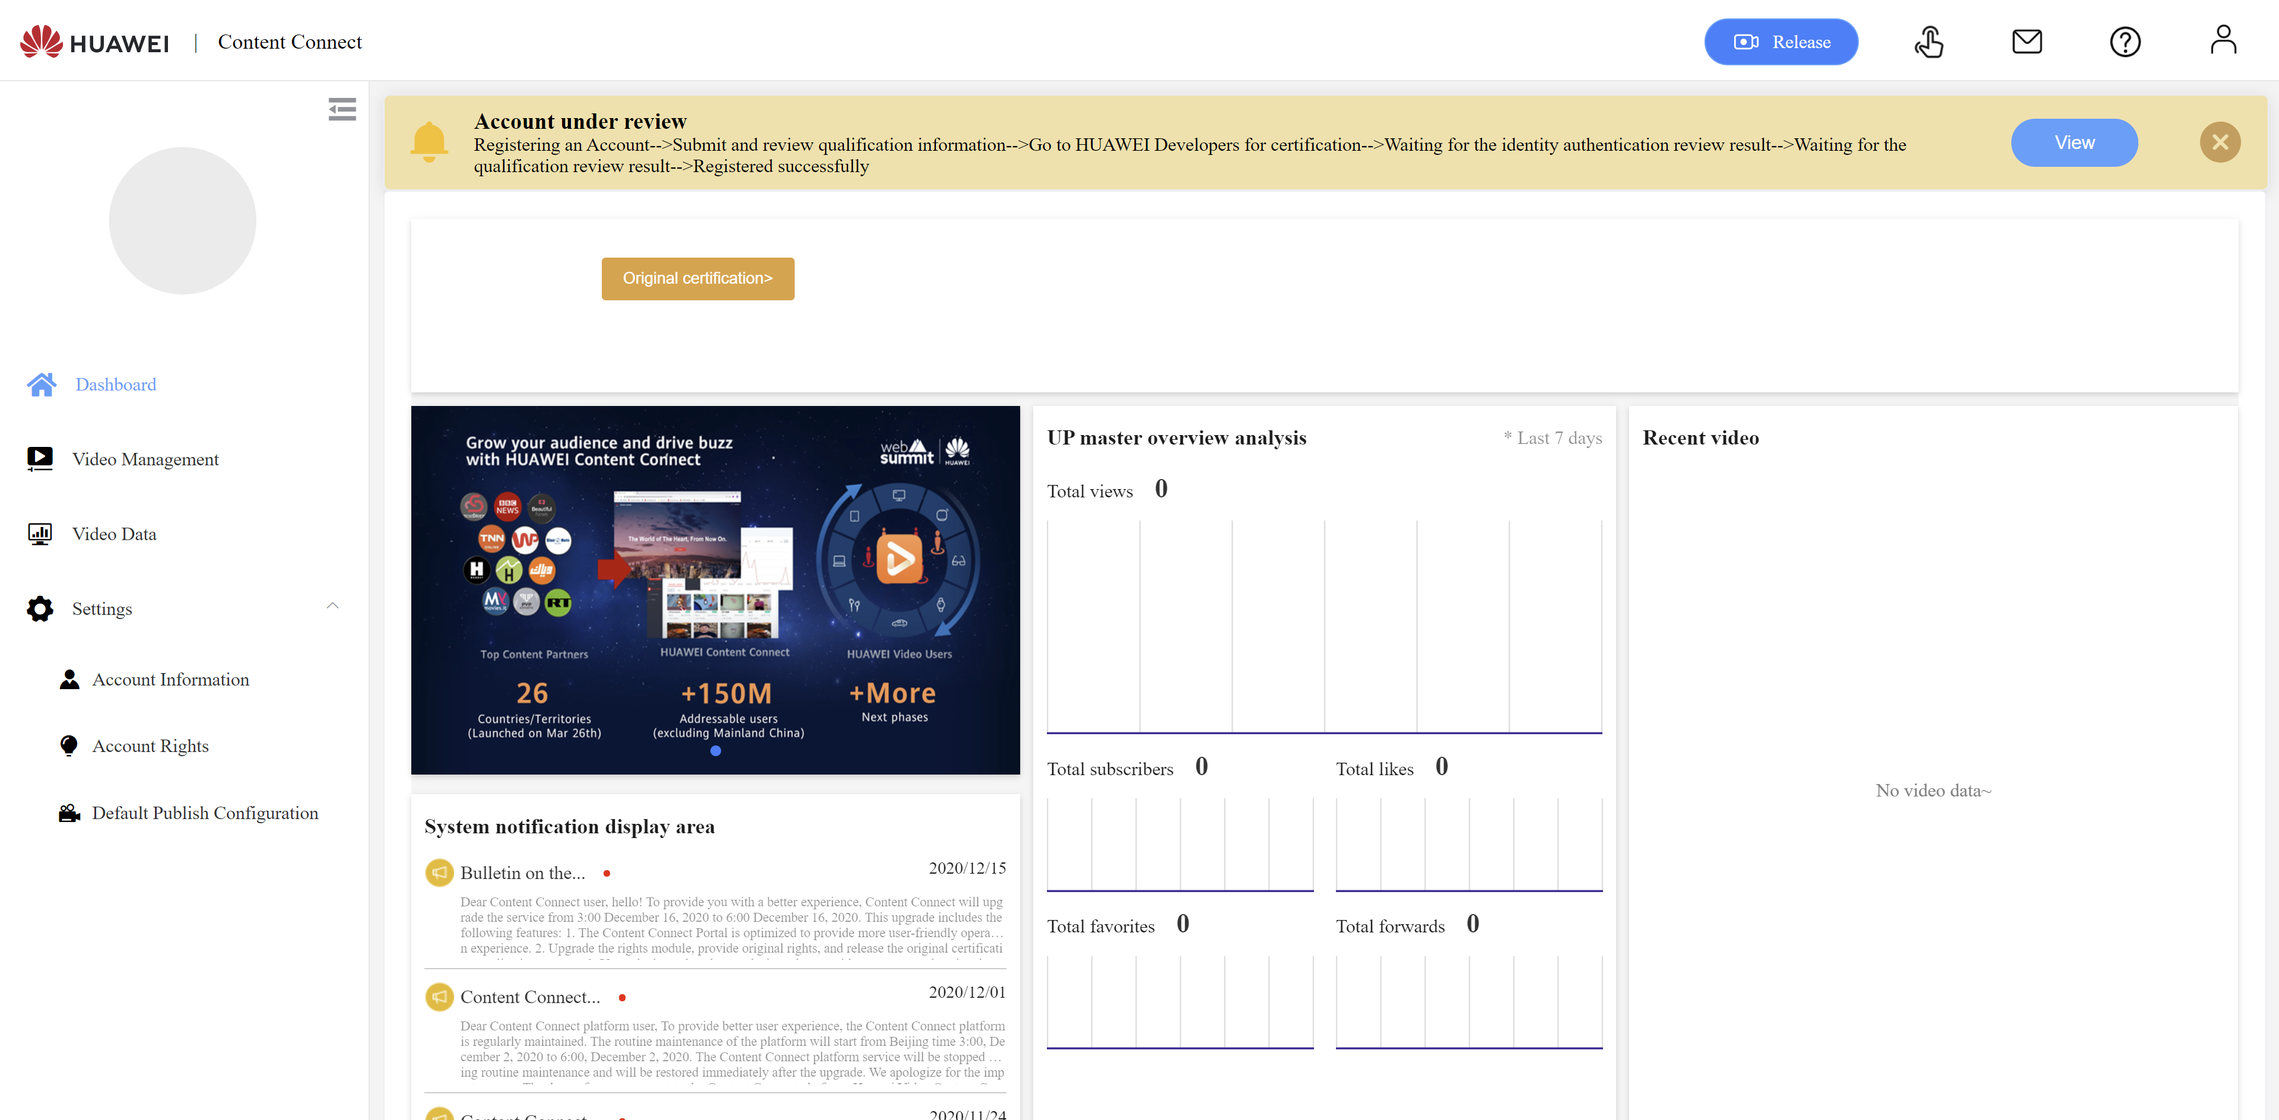Click the Dashboard home icon
Viewport: 2279px width, 1120px height.
click(x=41, y=384)
